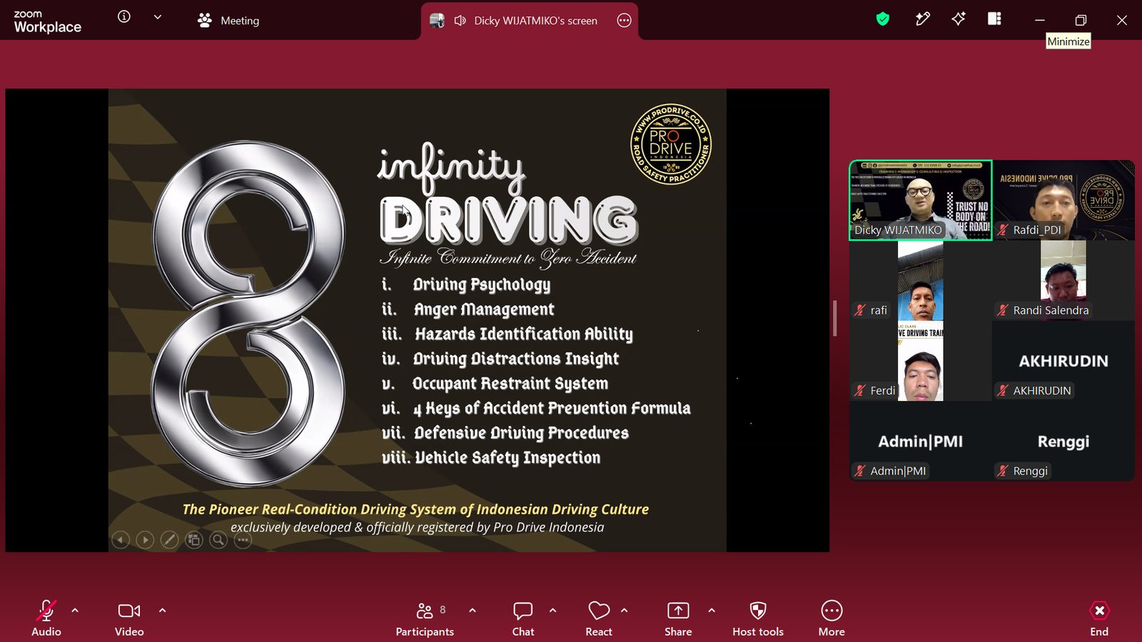
Task: Click the Zoom Workplace logo
Action: [47, 21]
